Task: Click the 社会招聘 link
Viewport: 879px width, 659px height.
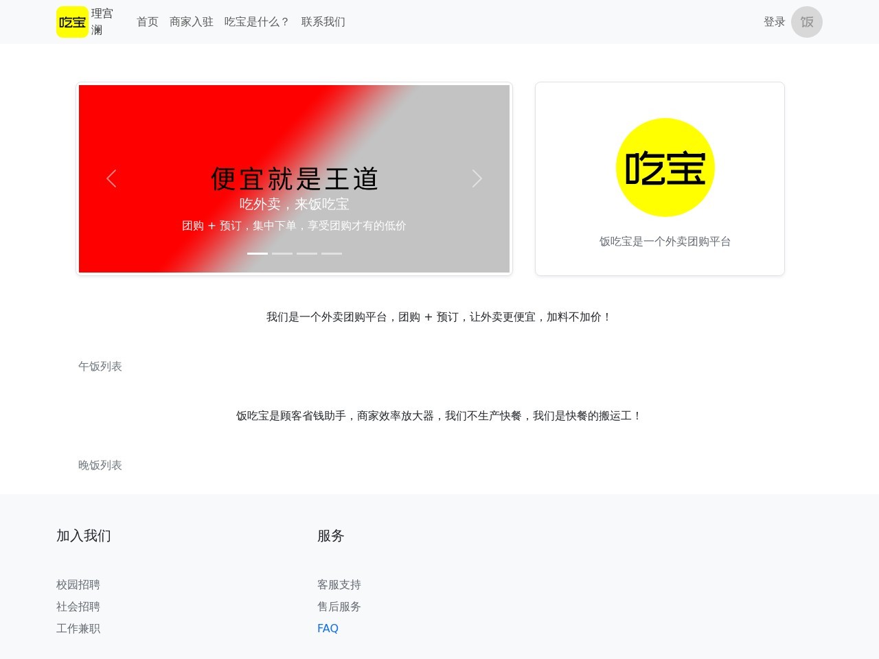Action: pyautogui.click(x=78, y=606)
